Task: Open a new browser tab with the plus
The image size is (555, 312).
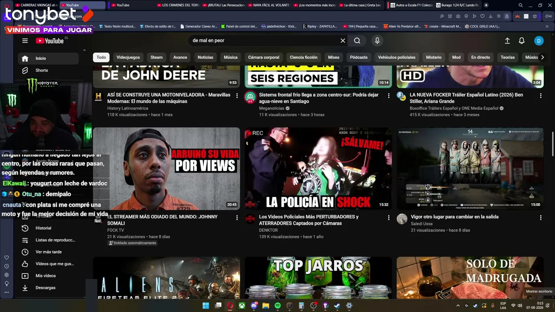Action: tap(486, 5)
